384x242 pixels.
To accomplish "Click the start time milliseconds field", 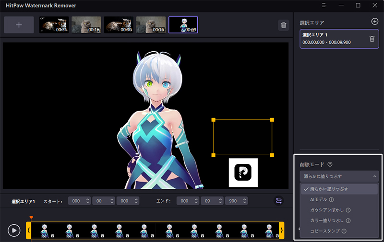I will (124, 201).
